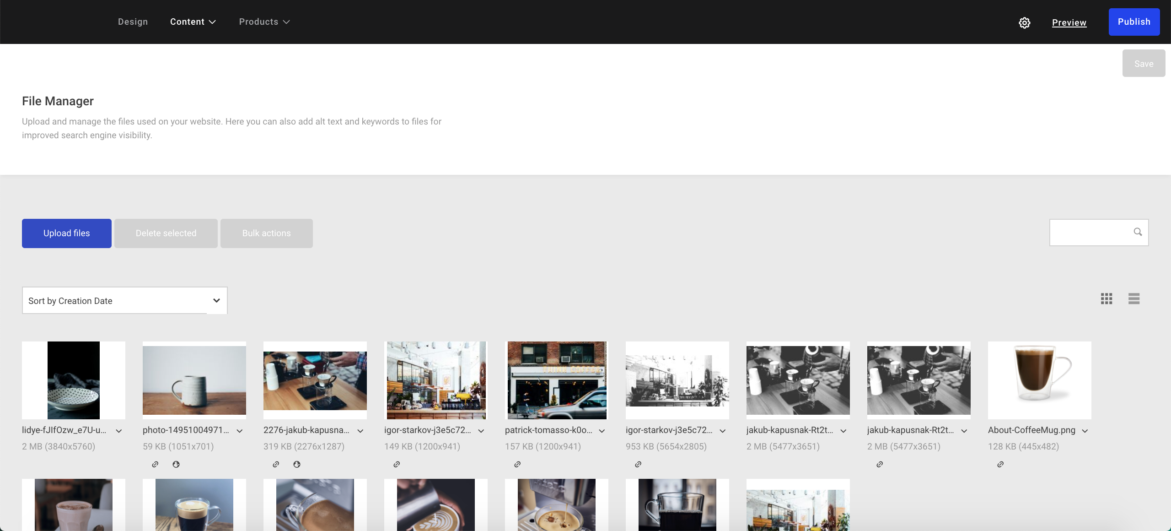Click globe icon under 2276-jakub-kapusna file
The image size is (1171, 531).
297,464
